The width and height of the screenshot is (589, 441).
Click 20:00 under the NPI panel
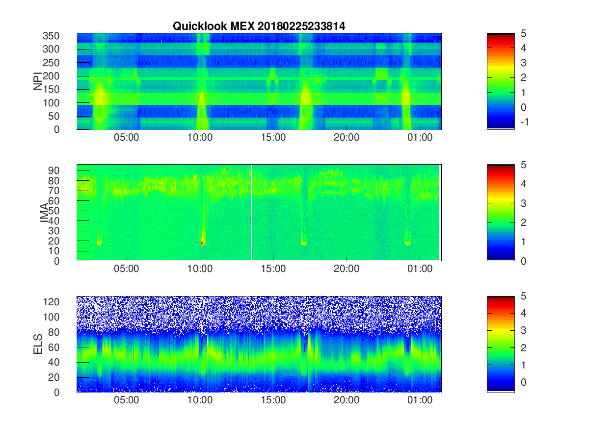(347, 138)
